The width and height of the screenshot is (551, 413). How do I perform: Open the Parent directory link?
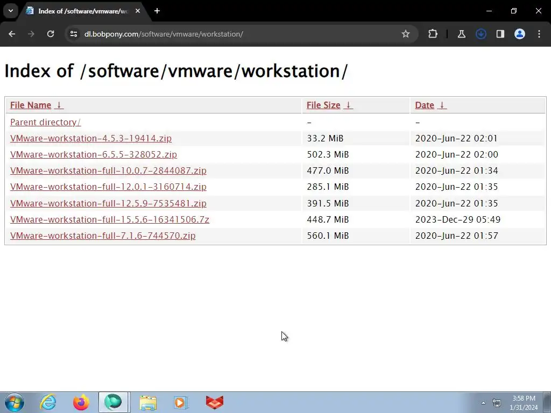tap(45, 122)
